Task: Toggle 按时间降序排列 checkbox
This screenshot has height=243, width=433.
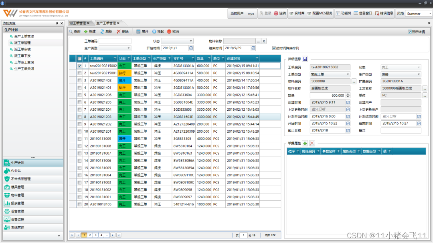Action: tap(274, 48)
